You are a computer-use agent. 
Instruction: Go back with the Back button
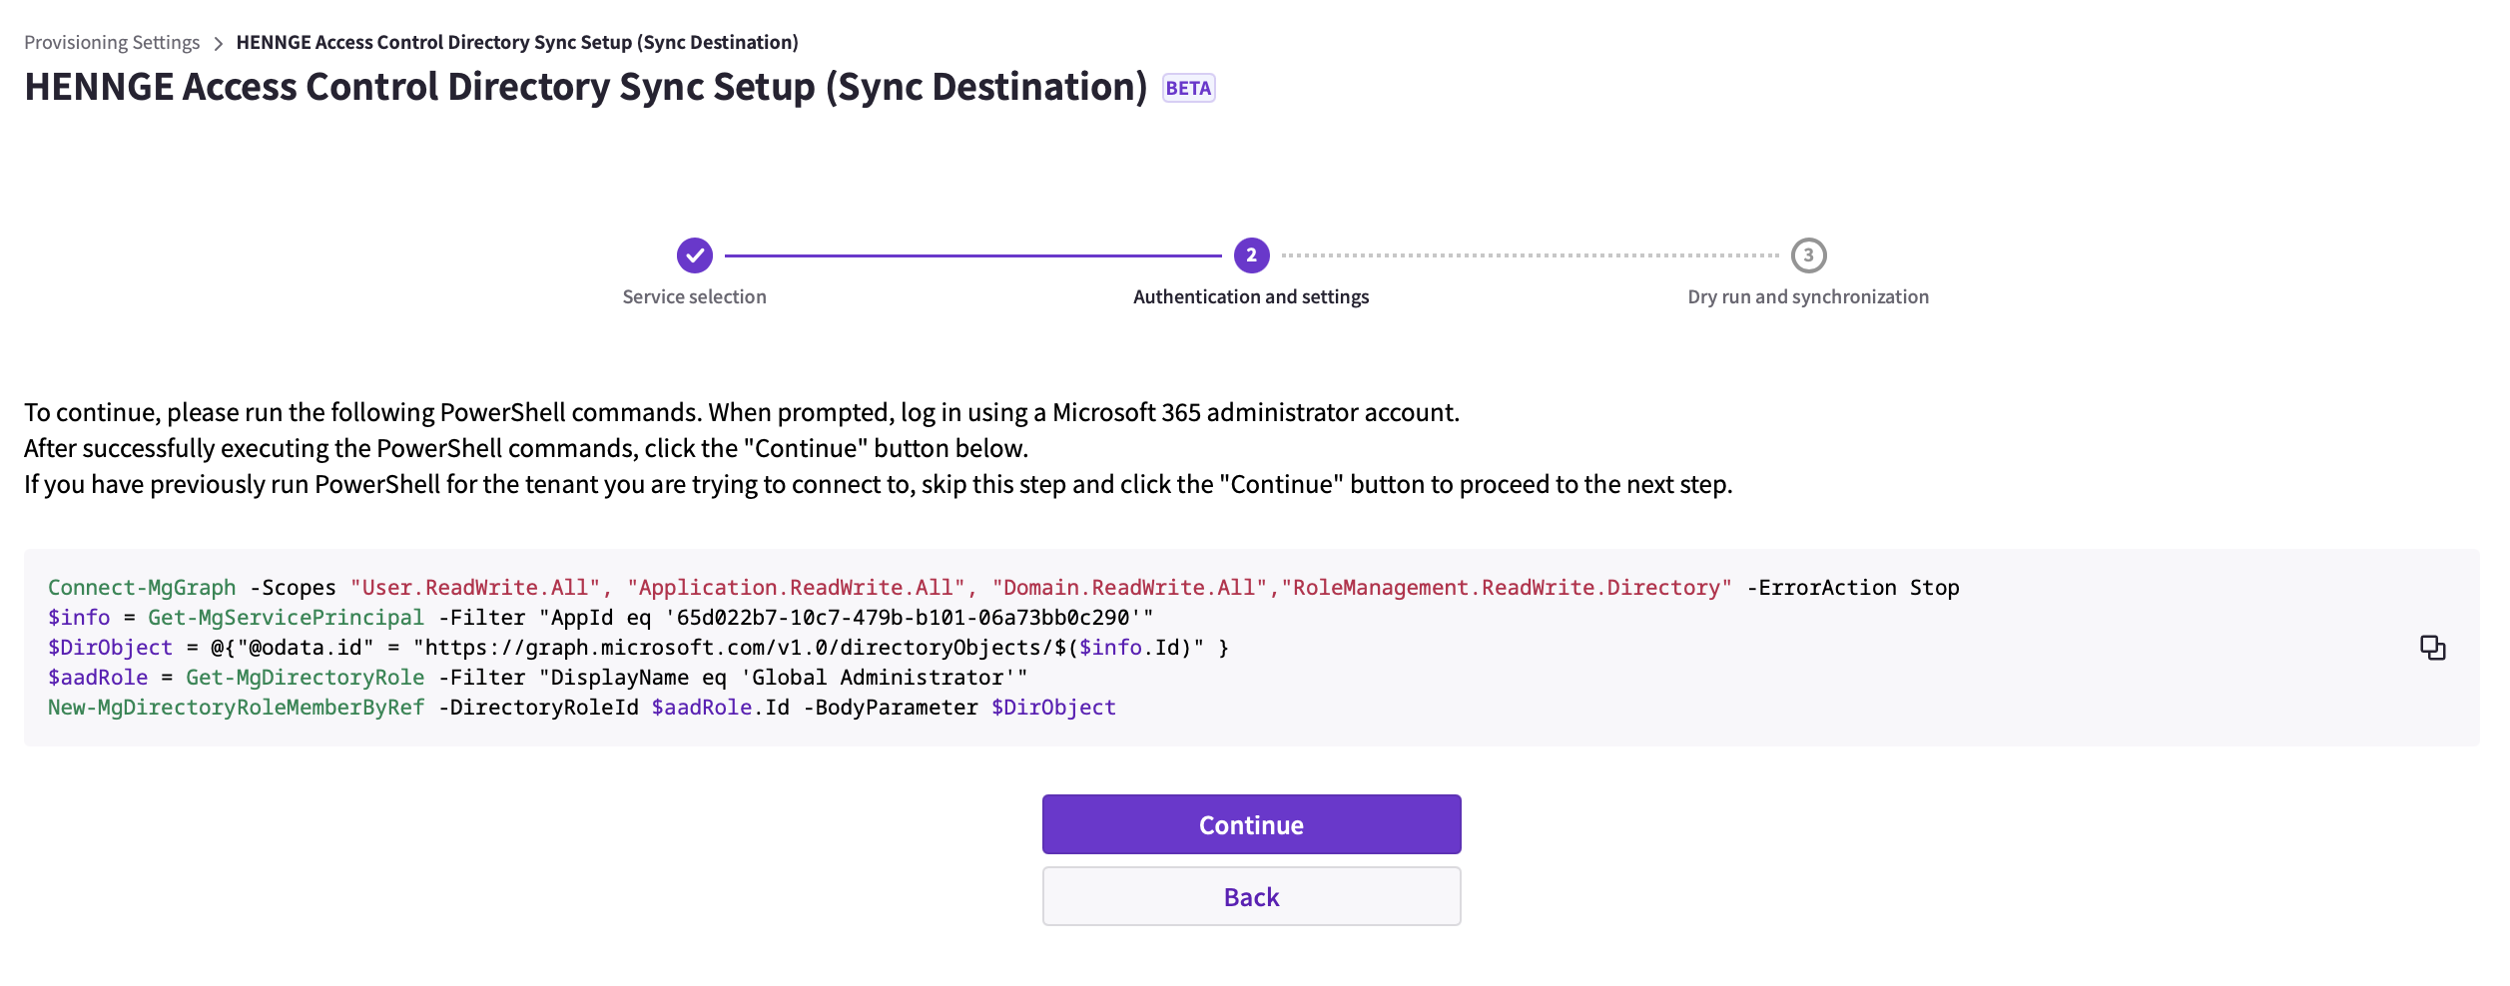(x=1251, y=896)
